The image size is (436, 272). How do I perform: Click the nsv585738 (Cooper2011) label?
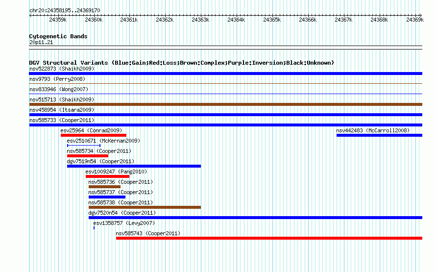click(121, 202)
